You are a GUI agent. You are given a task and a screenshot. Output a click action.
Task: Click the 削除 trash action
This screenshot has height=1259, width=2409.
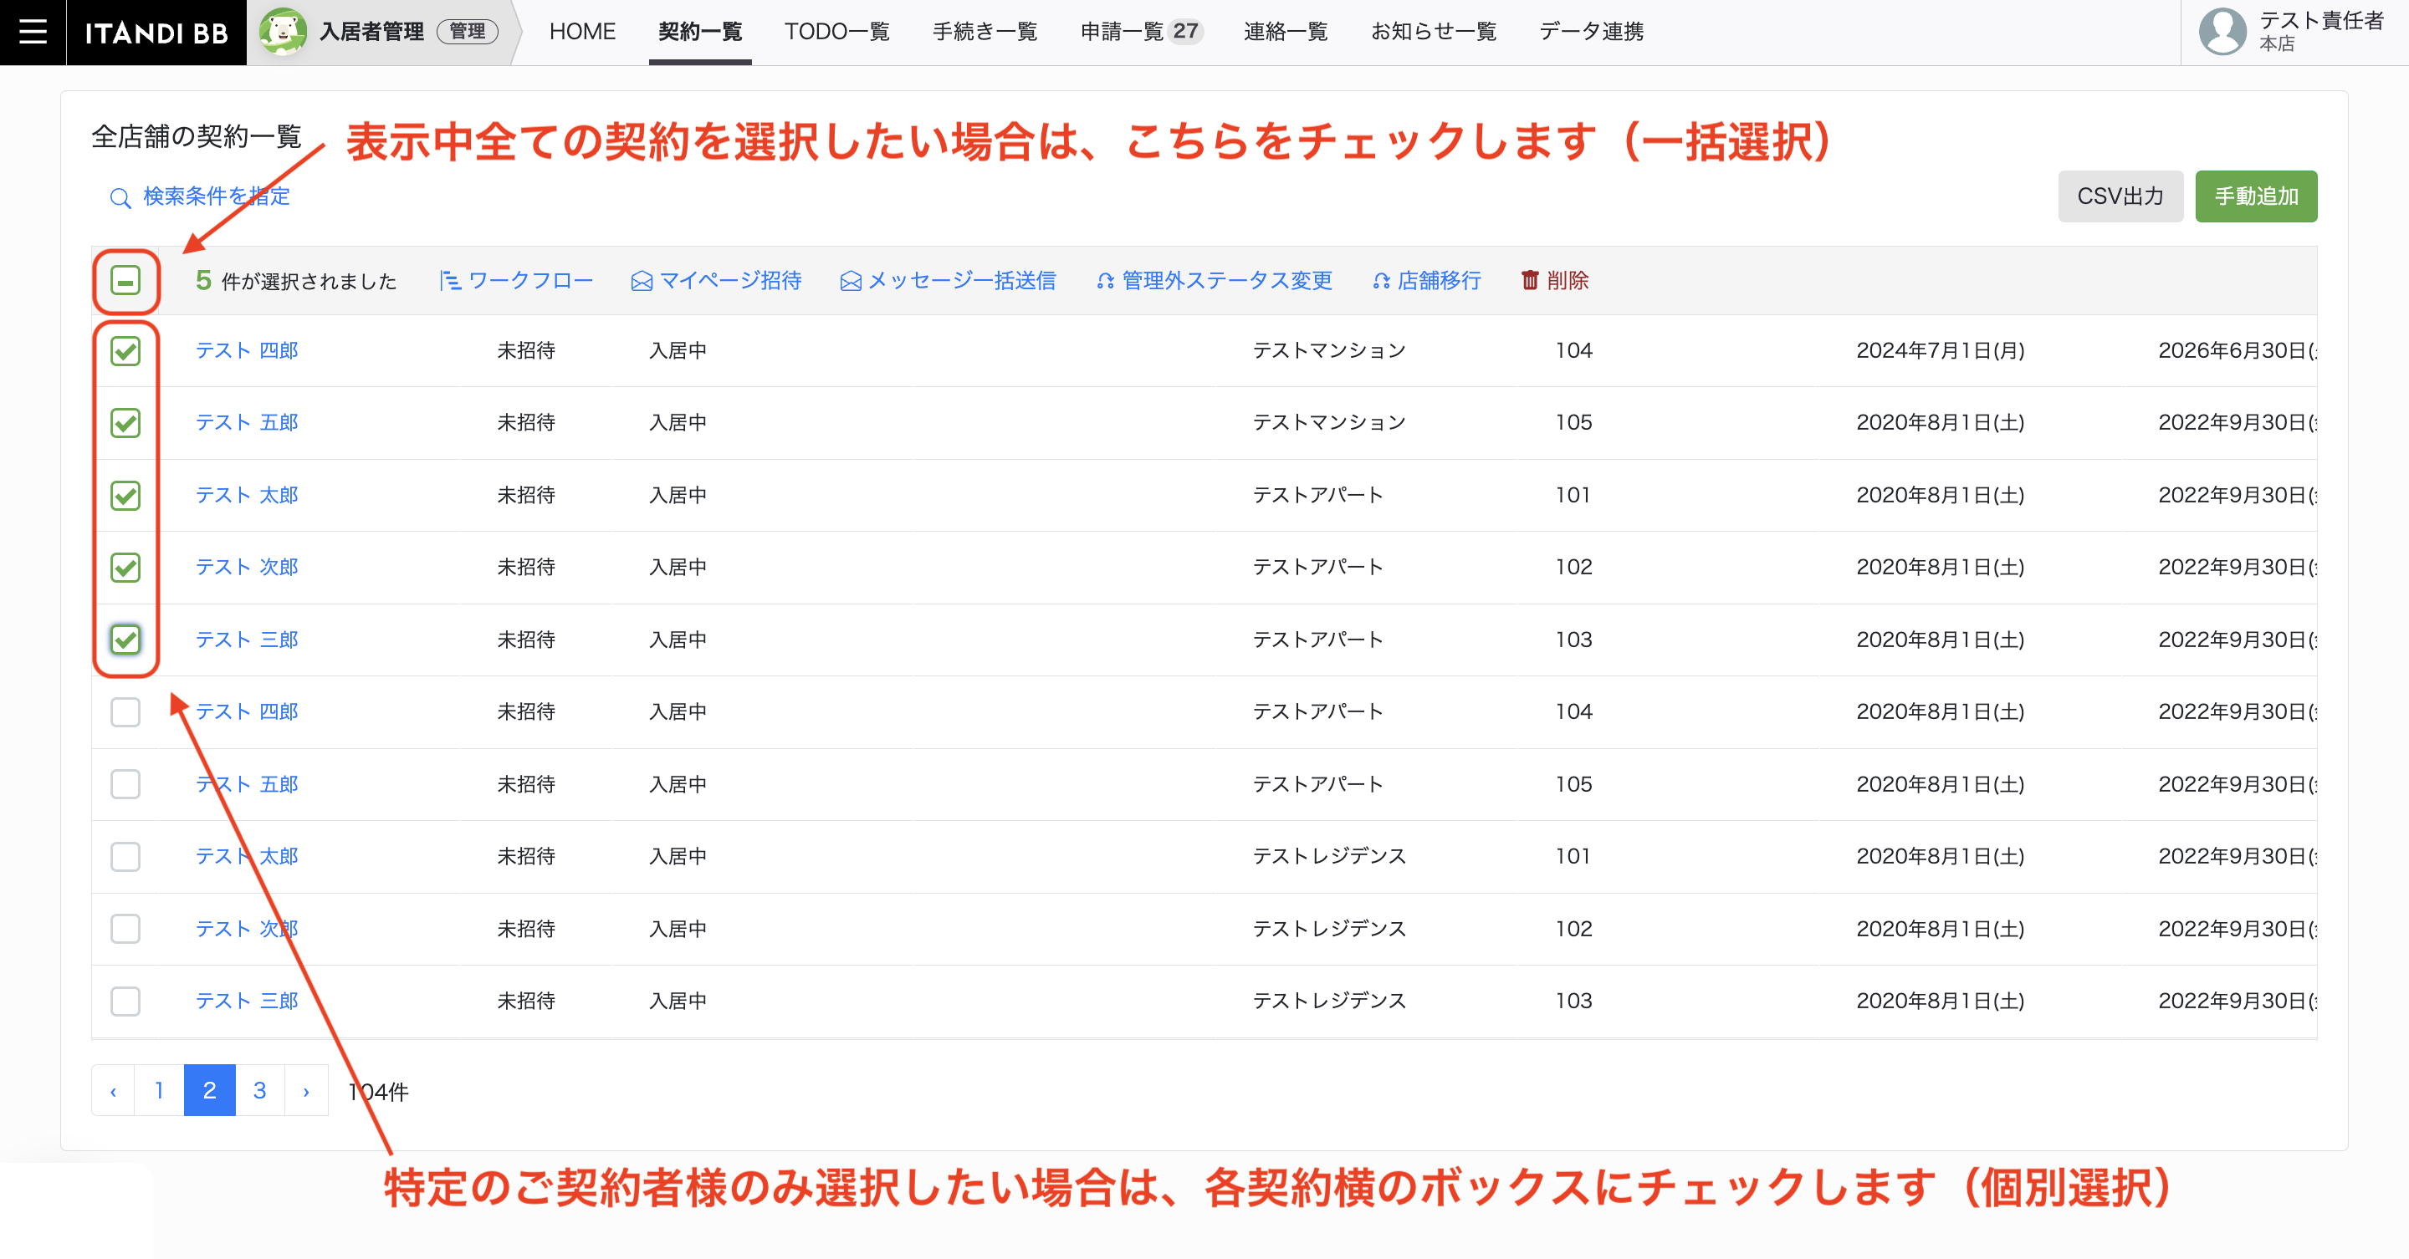pyautogui.click(x=1554, y=280)
